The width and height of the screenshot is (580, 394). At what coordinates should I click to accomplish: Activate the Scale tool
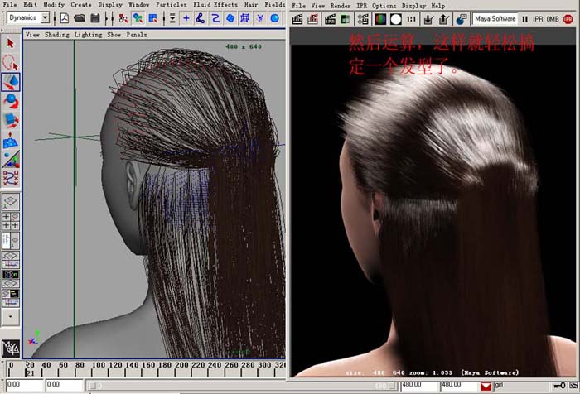pyautogui.click(x=10, y=120)
